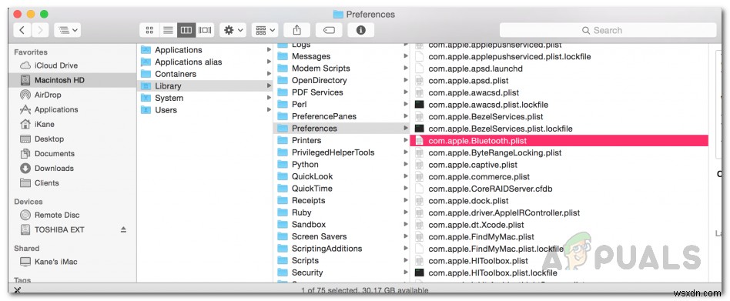Open the Action gear menu
The height and width of the screenshot is (301, 730).
pyautogui.click(x=233, y=30)
